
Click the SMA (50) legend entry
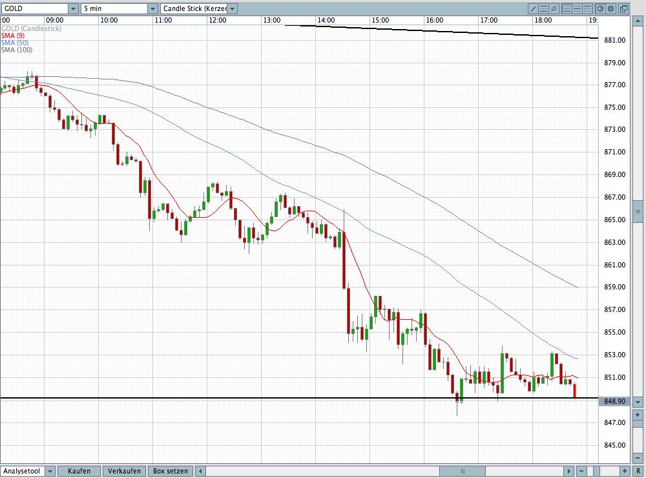click(15, 43)
